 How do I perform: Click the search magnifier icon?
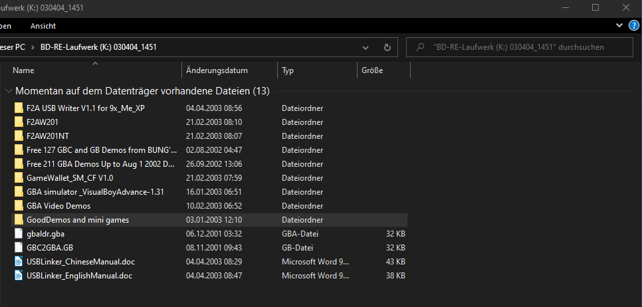[419, 47]
